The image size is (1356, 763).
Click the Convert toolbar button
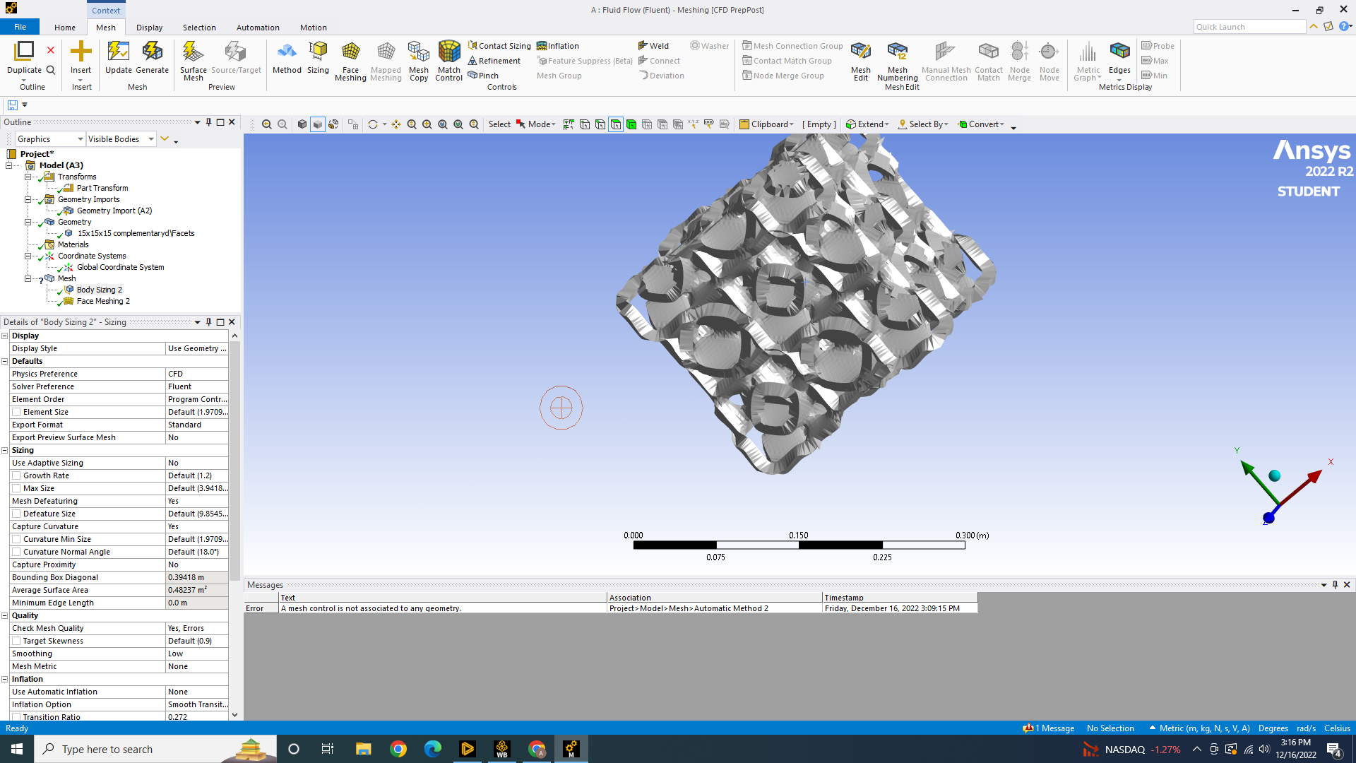click(981, 124)
